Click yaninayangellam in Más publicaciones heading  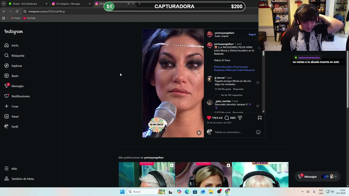(x=154, y=158)
